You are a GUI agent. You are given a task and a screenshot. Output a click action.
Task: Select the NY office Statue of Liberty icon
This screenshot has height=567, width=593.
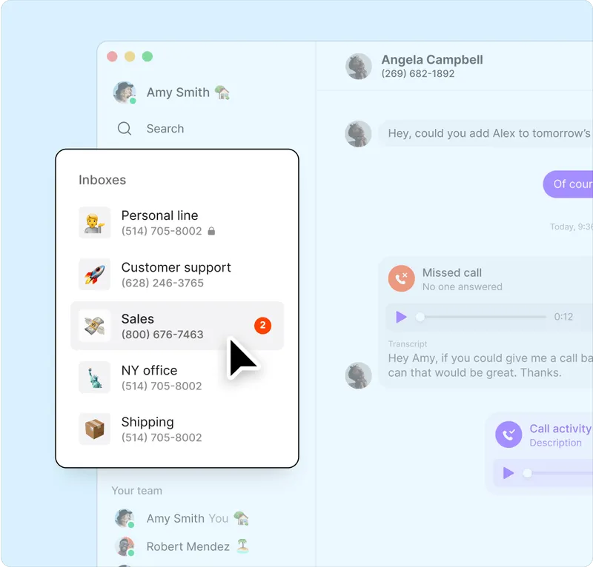tap(95, 378)
